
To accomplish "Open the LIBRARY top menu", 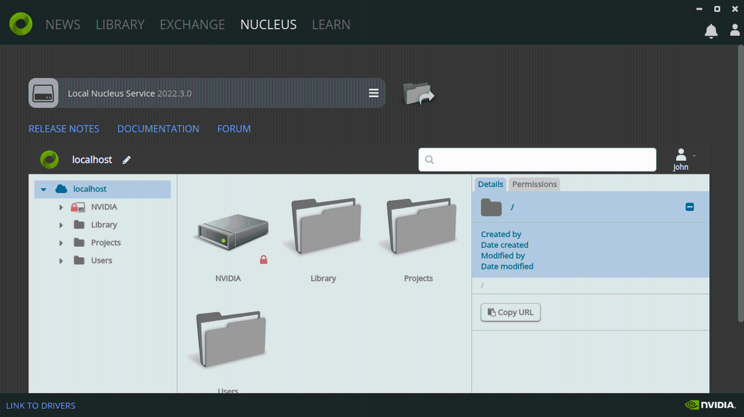I will tap(120, 25).
